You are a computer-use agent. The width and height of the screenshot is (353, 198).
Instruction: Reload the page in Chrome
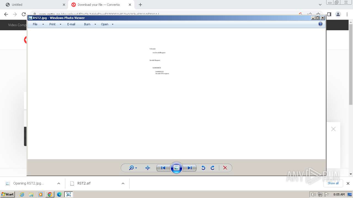24,14
